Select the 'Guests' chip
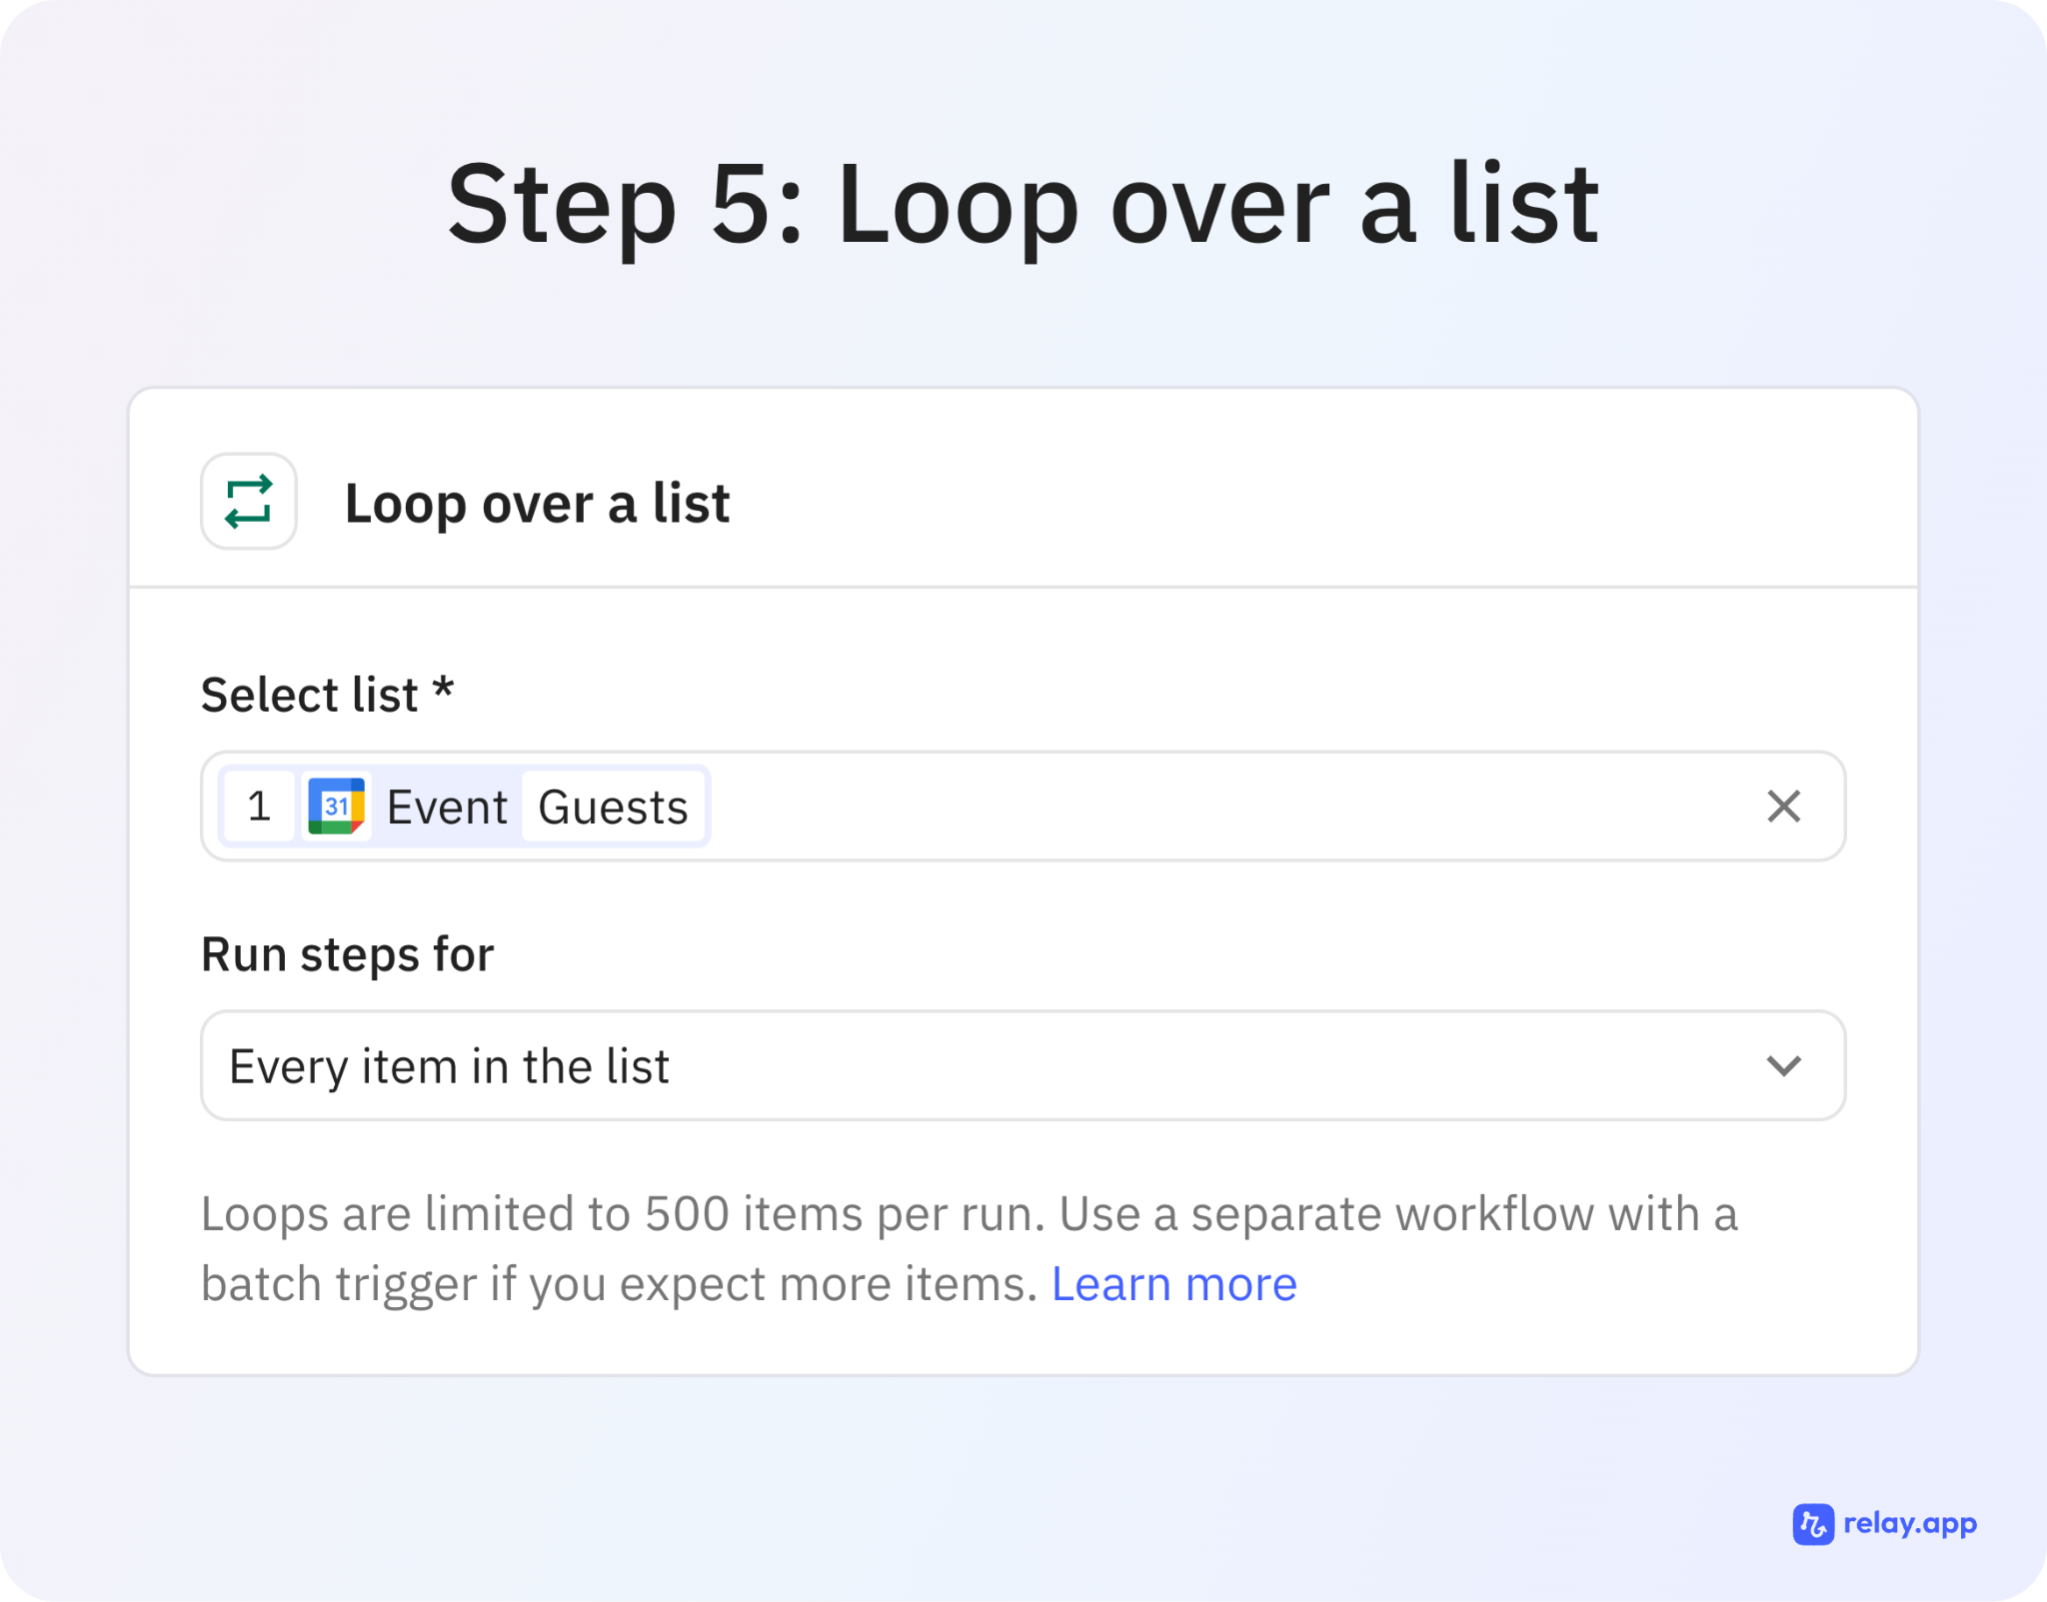The image size is (2047, 1602). coord(613,806)
